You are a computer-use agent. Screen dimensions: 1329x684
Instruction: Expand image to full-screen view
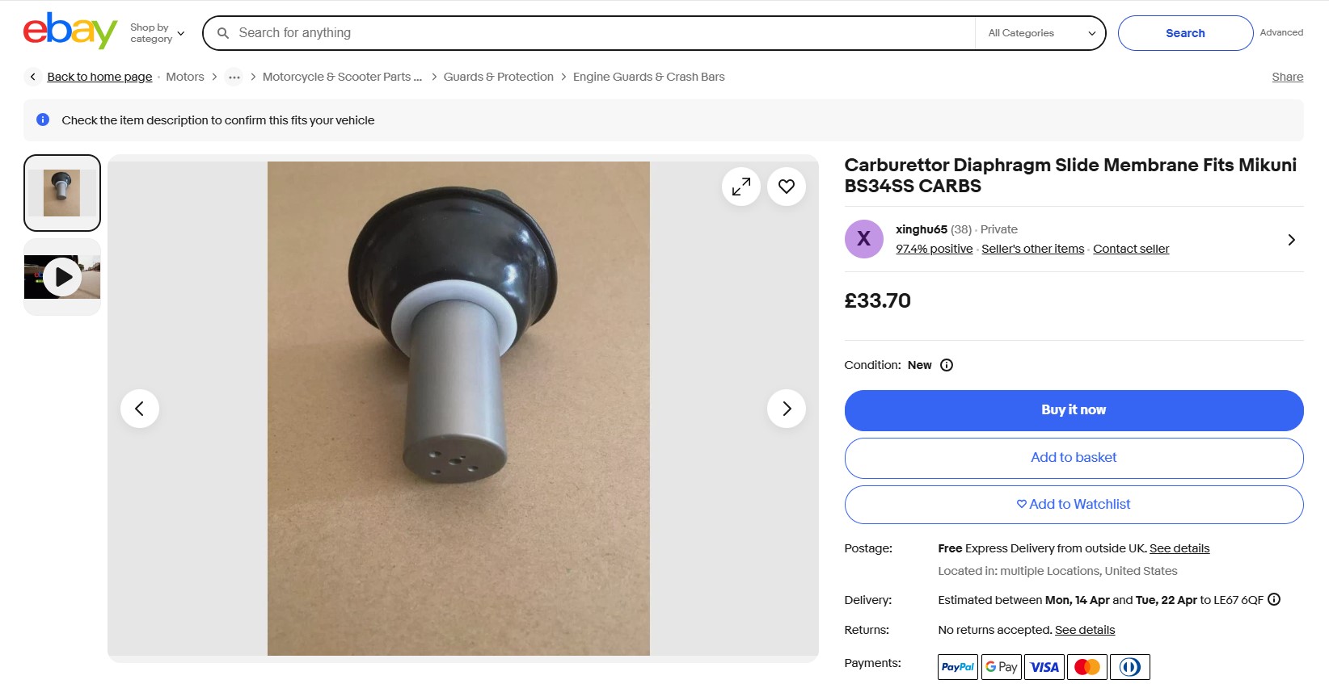coord(740,187)
